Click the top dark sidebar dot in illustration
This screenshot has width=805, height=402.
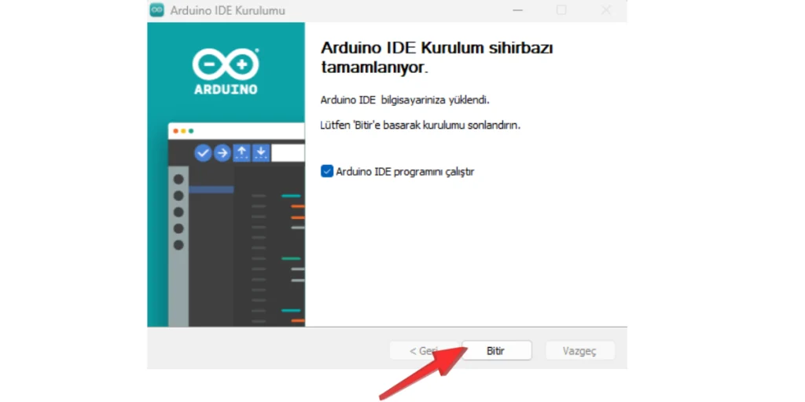[x=178, y=180]
